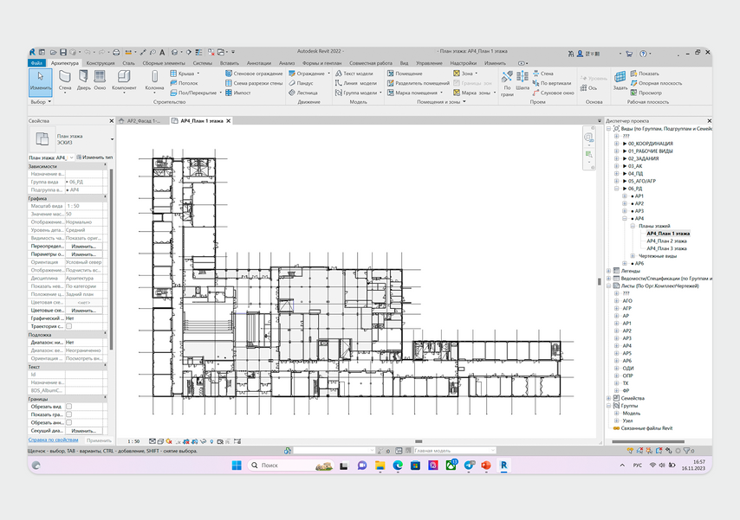Expand the Выбор panel dropdown
Image resolution: width=740 pixels, height=520 pixels.
tap(41, 102)
